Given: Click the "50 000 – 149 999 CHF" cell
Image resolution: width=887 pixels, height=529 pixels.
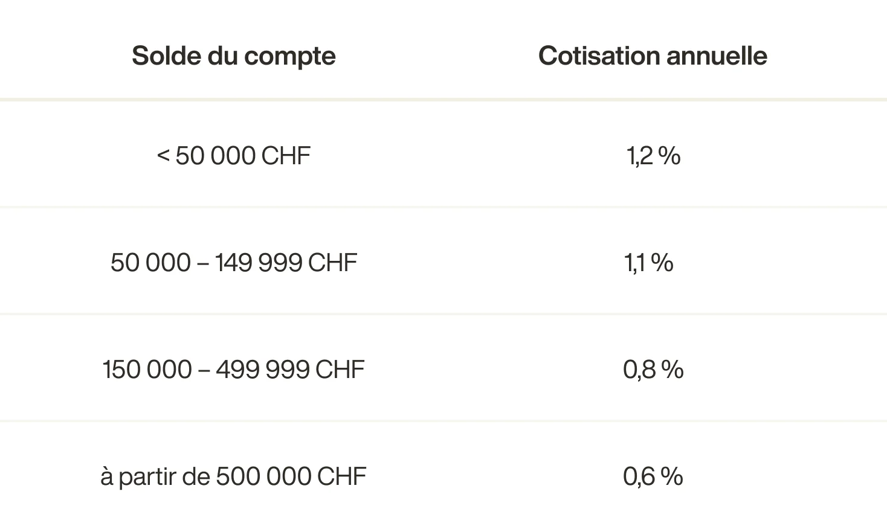Looking at the screenshot, I should (x=233, y=263).
